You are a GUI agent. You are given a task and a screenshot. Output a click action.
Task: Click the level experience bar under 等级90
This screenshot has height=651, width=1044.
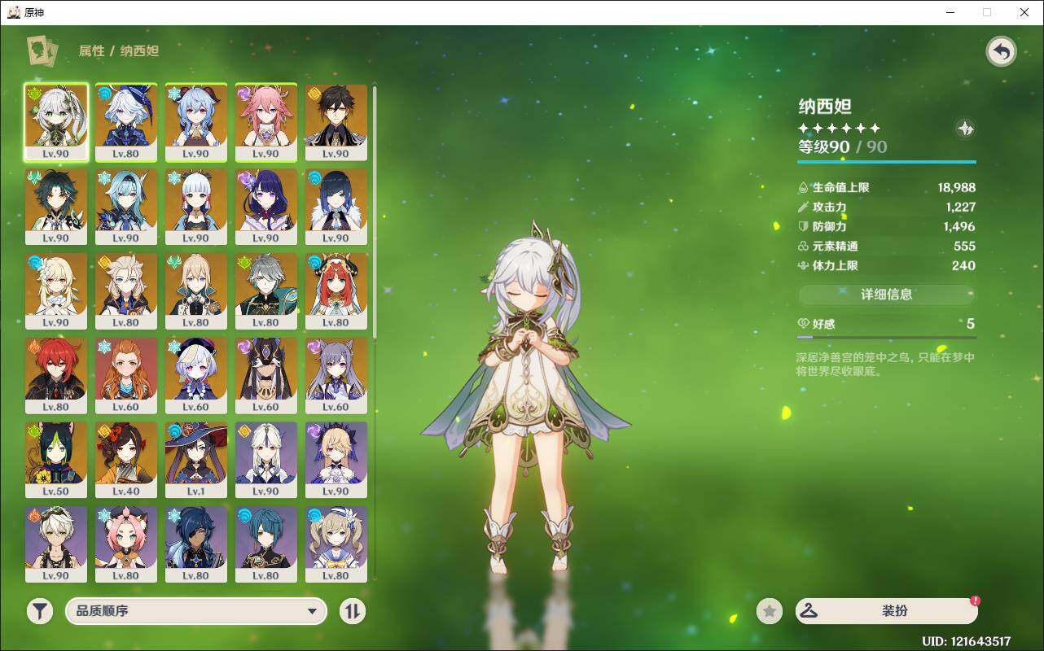point(886,162)
